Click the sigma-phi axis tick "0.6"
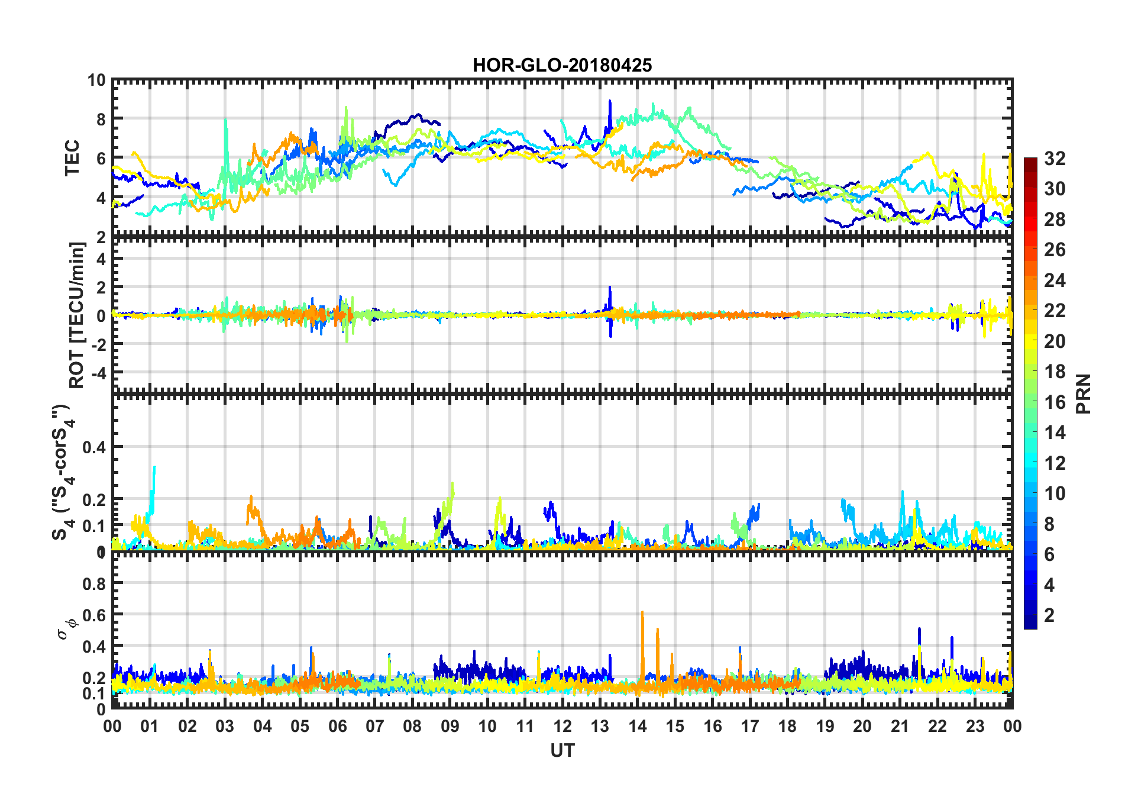1125x787 pixels. coord(93,615)
